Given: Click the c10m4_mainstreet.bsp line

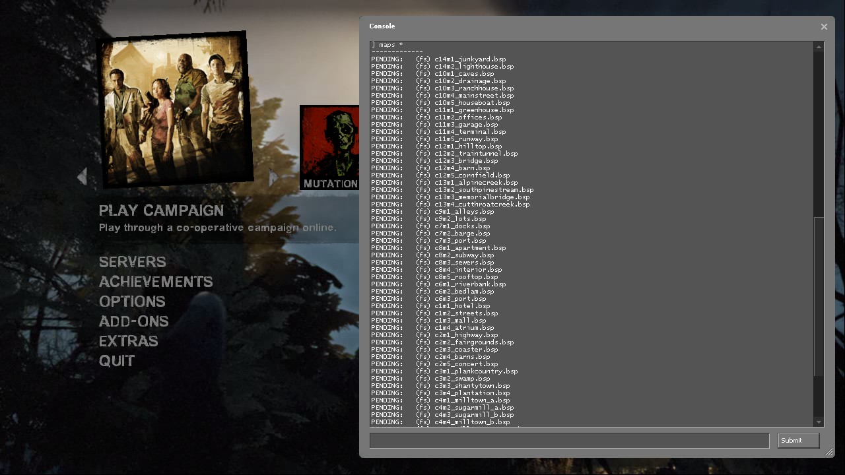Looking at the screenshot, I should pyautogui.click(x=442, y=96).
